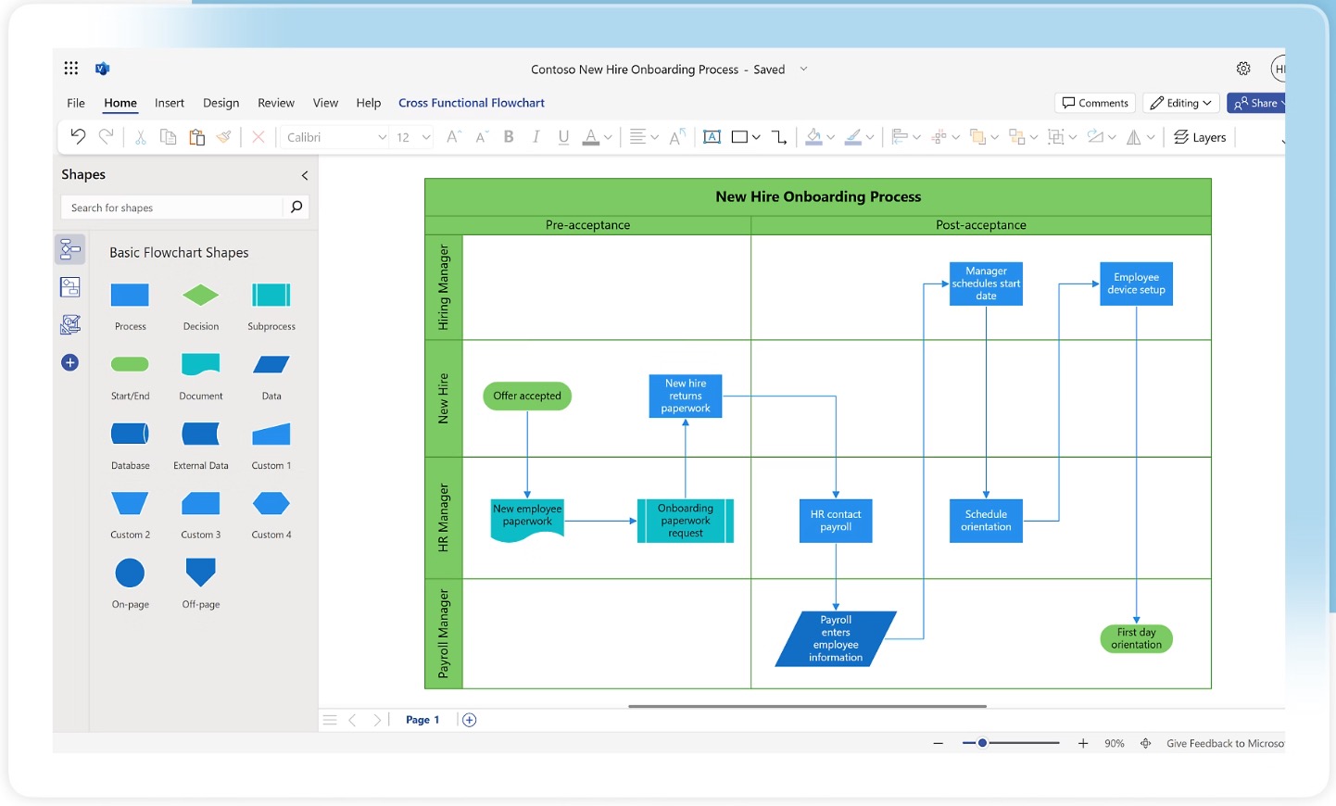1336x806 pixels.
Task: Select the Text Box tool
Action: coord(712,137)
